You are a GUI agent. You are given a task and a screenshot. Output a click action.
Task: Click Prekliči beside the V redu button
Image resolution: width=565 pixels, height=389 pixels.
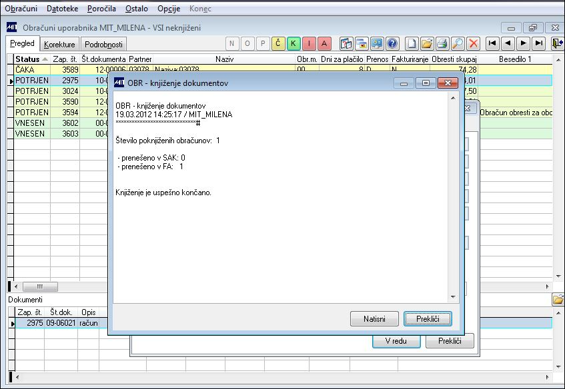tap(450, 341)
